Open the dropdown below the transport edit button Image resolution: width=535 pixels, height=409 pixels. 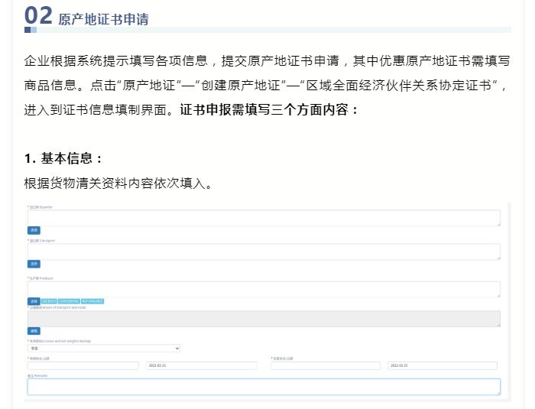click(x=103, y=348)
